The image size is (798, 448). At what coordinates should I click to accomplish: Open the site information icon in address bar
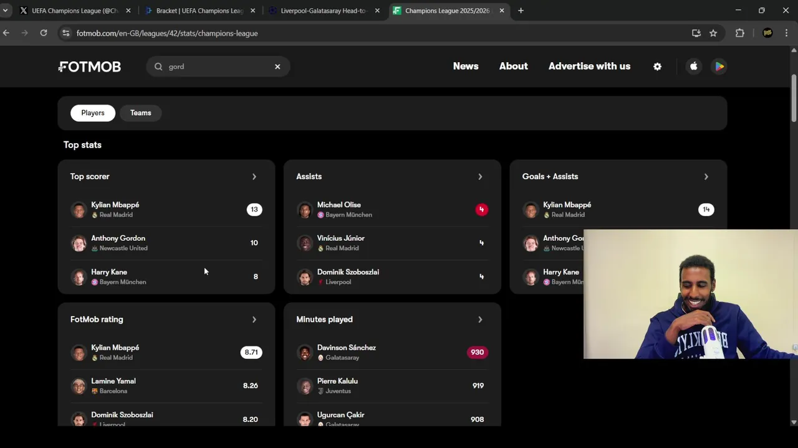click(x=66, y=33)
